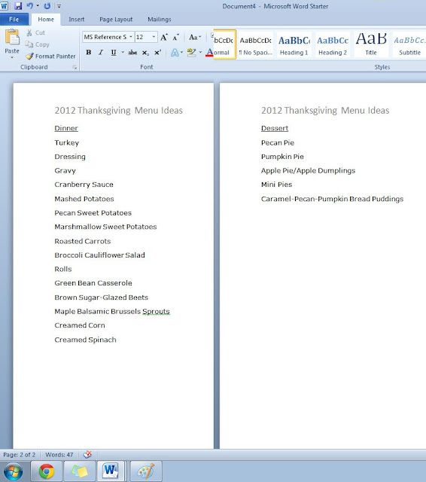
Task: Click the Copy button in Clipboard group
Action: point(37,44)
